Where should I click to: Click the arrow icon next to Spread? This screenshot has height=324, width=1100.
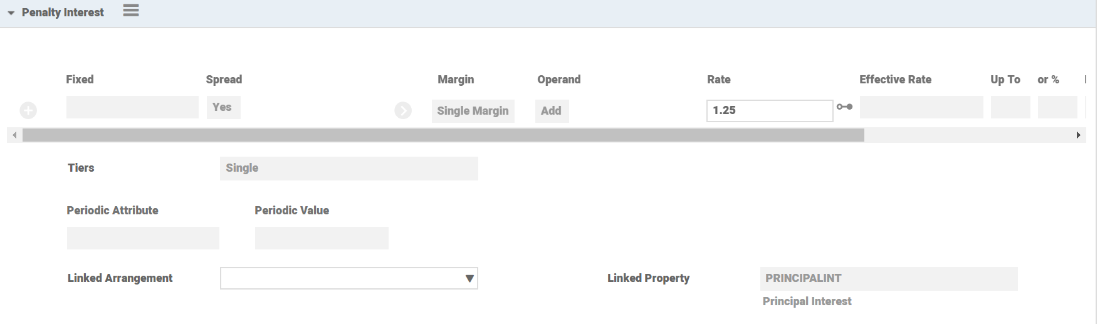[x=403, y=111]
